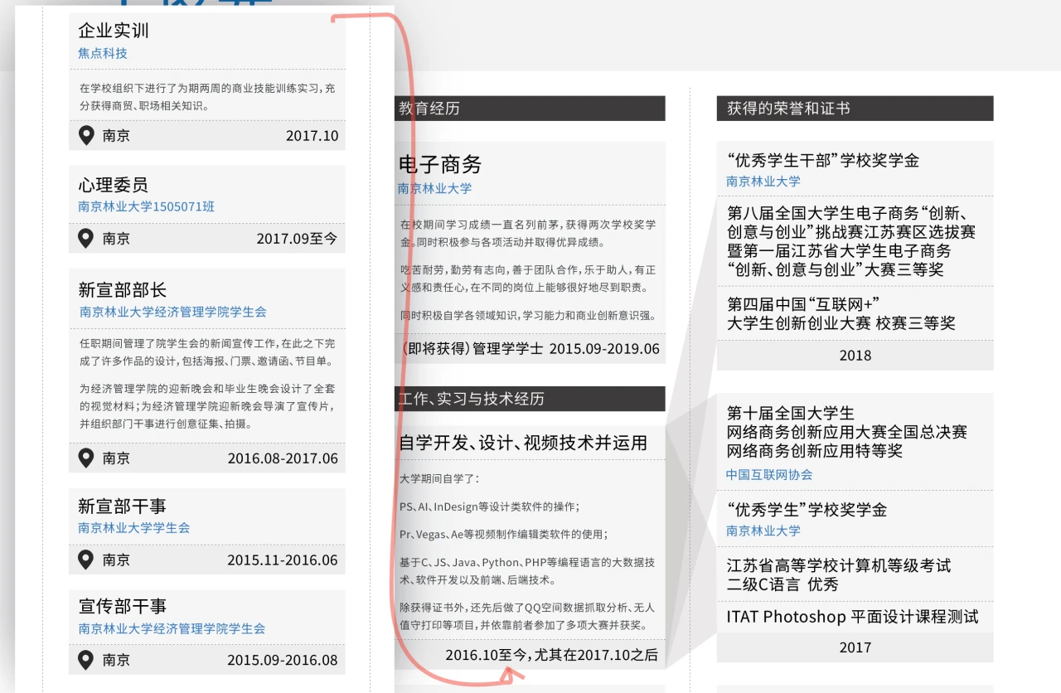Viewport: 1061px width, 693px height.
Task: Click 大学期间自学了: line
Action: 438,479
